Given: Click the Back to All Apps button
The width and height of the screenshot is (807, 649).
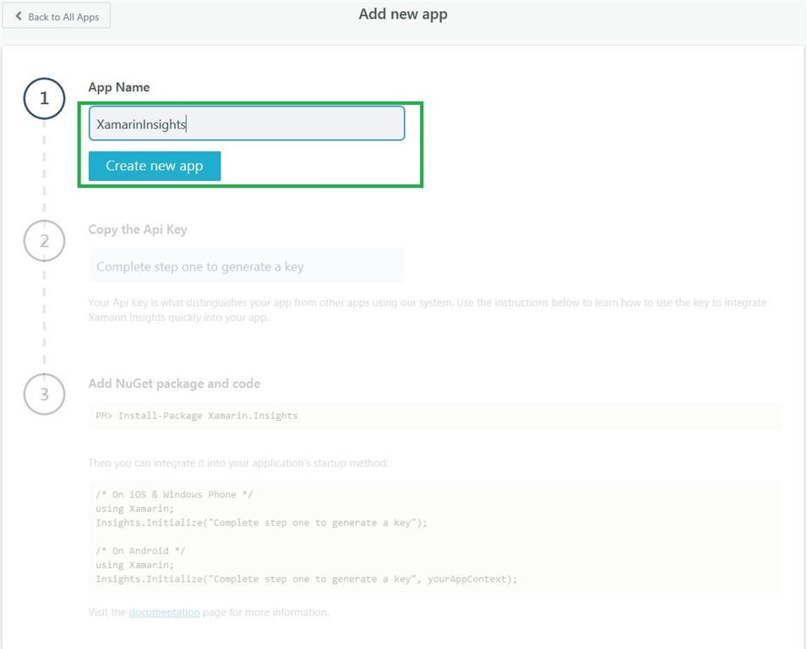Looking at the screenshot, I should (x=56, y=14).
